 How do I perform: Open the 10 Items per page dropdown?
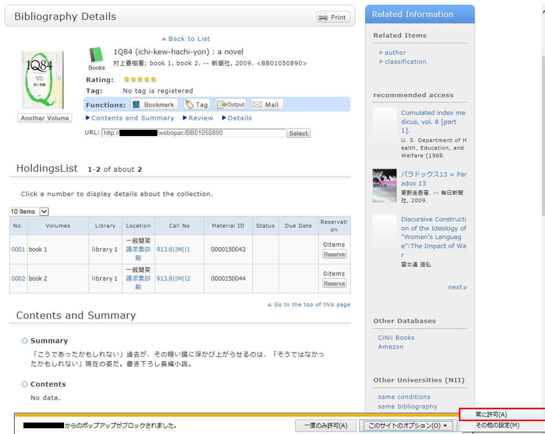click(x=29, y=212)
